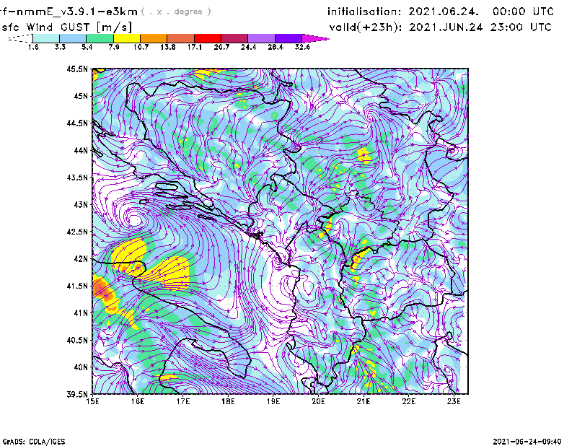
Task: Click the 18E longitude label
Action: coord(228,401)
